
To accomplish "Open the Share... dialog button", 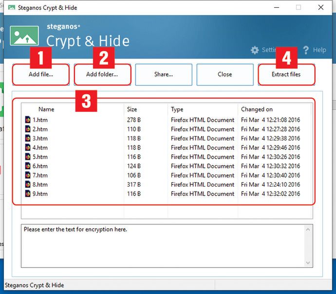I will click(x=164, y=74).
